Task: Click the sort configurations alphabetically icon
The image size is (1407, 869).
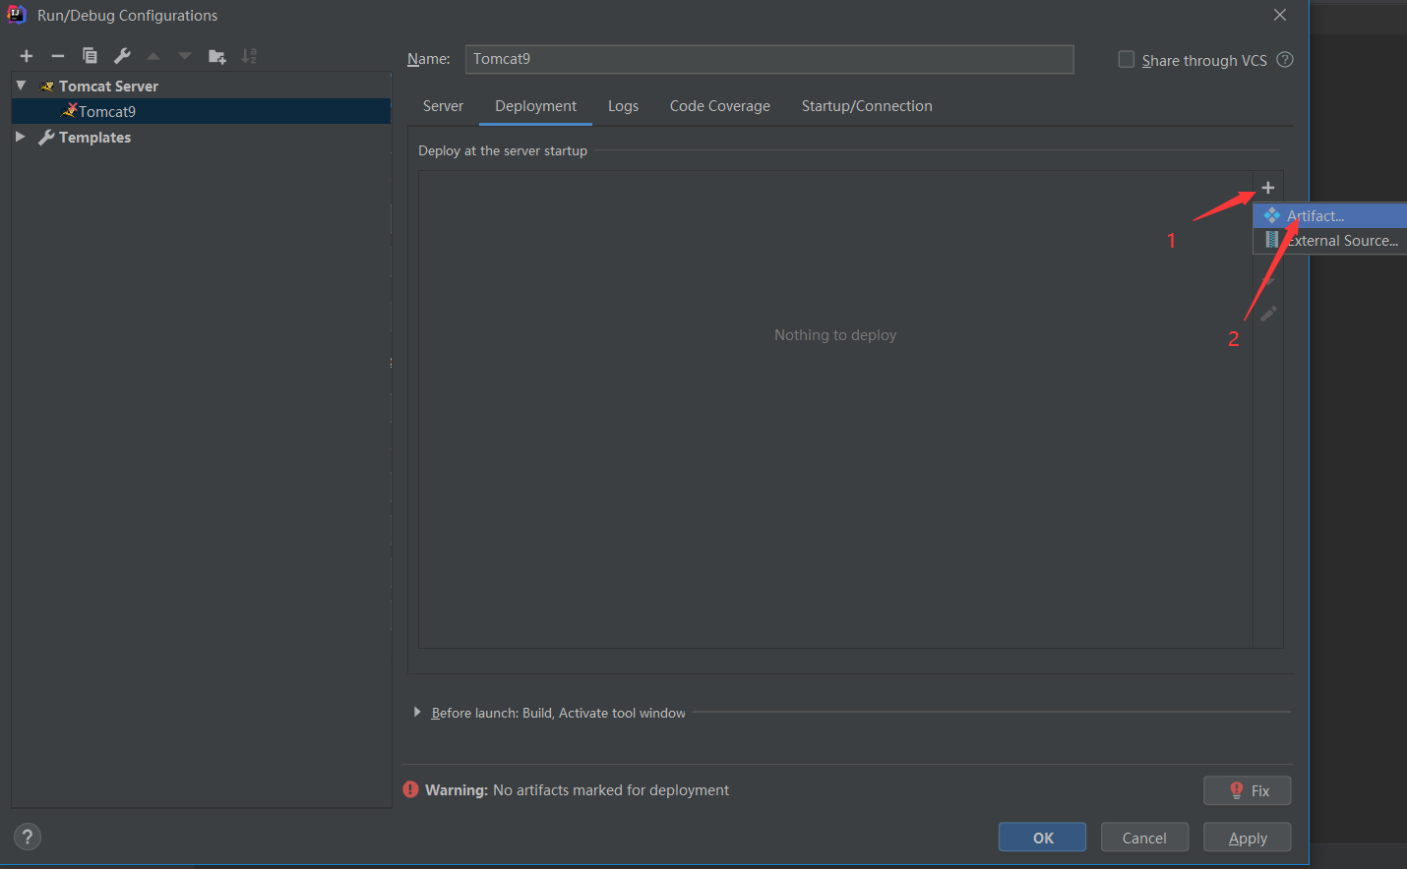Action: pos(249,56)
